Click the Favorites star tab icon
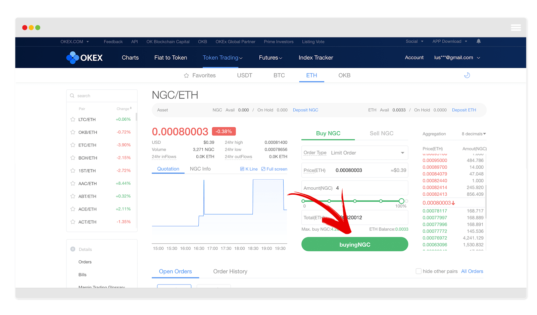This screenshot has height=315, width=537. pyautogui.click(x=186, y=76)
